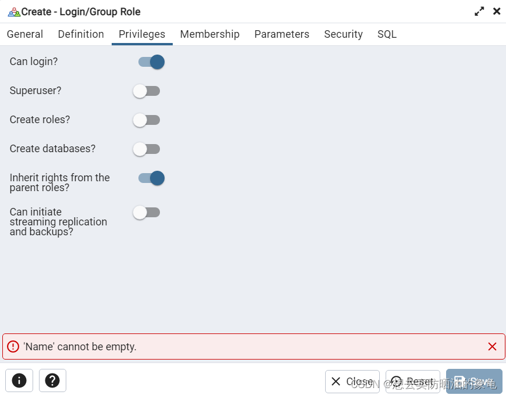
Task: Turn on the Create roles toggle
Action: pos(146,120)
